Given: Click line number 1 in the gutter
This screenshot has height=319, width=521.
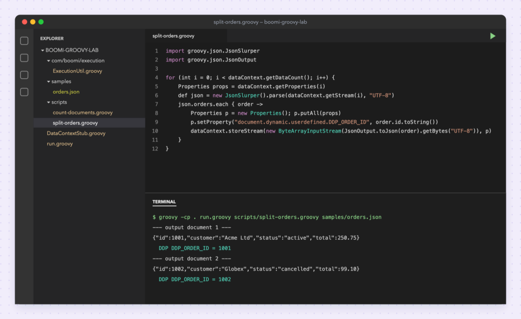Looking at the screenshot, I should (x=157, y=51).
